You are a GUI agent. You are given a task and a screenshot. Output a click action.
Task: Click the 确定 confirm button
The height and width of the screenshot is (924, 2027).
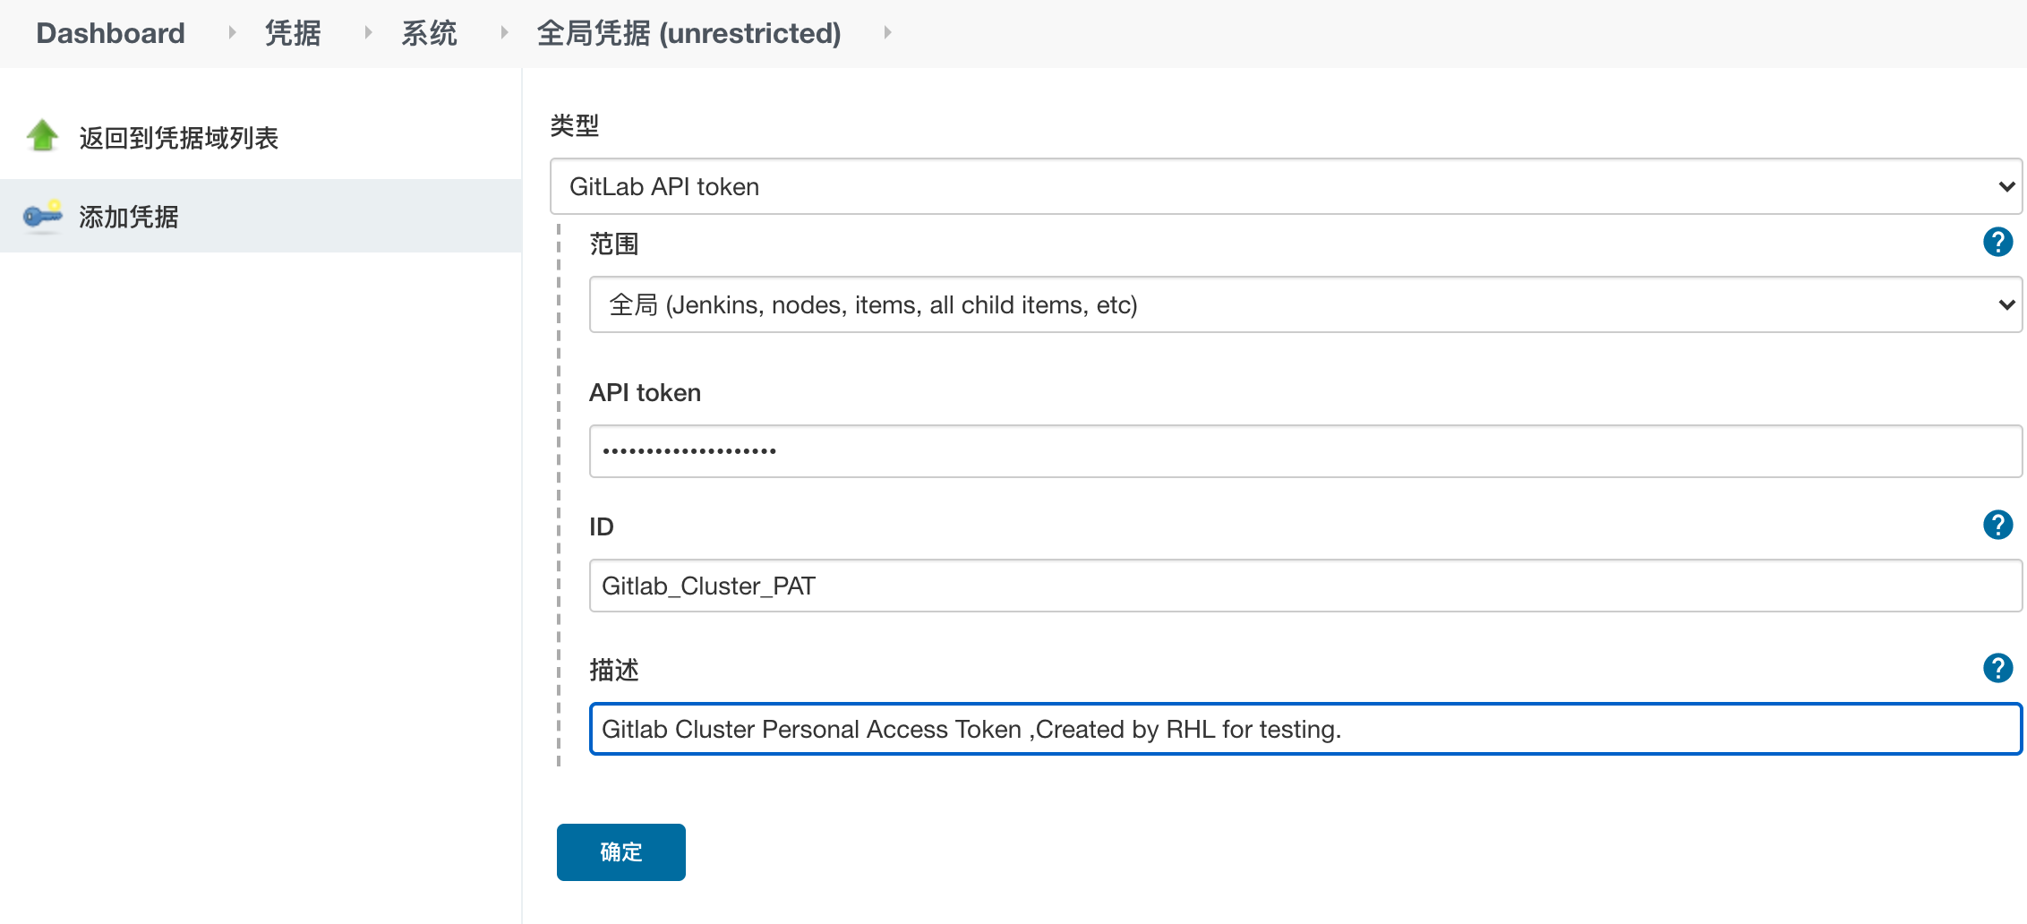(621, 852)
